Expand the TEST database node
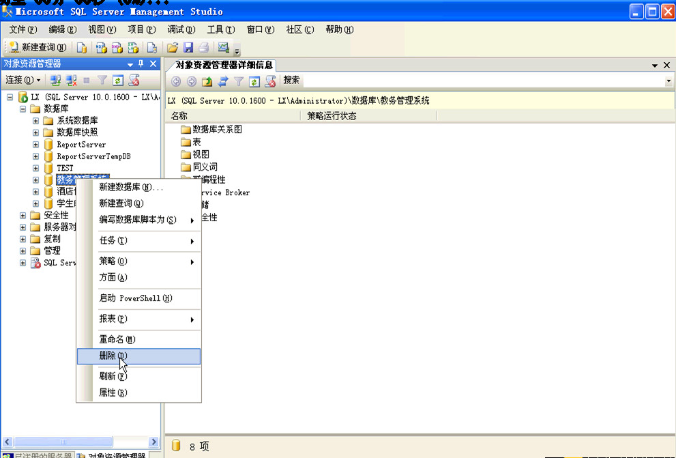The height and width of the screenshot is (458, 676). click(x=35, y=168)
